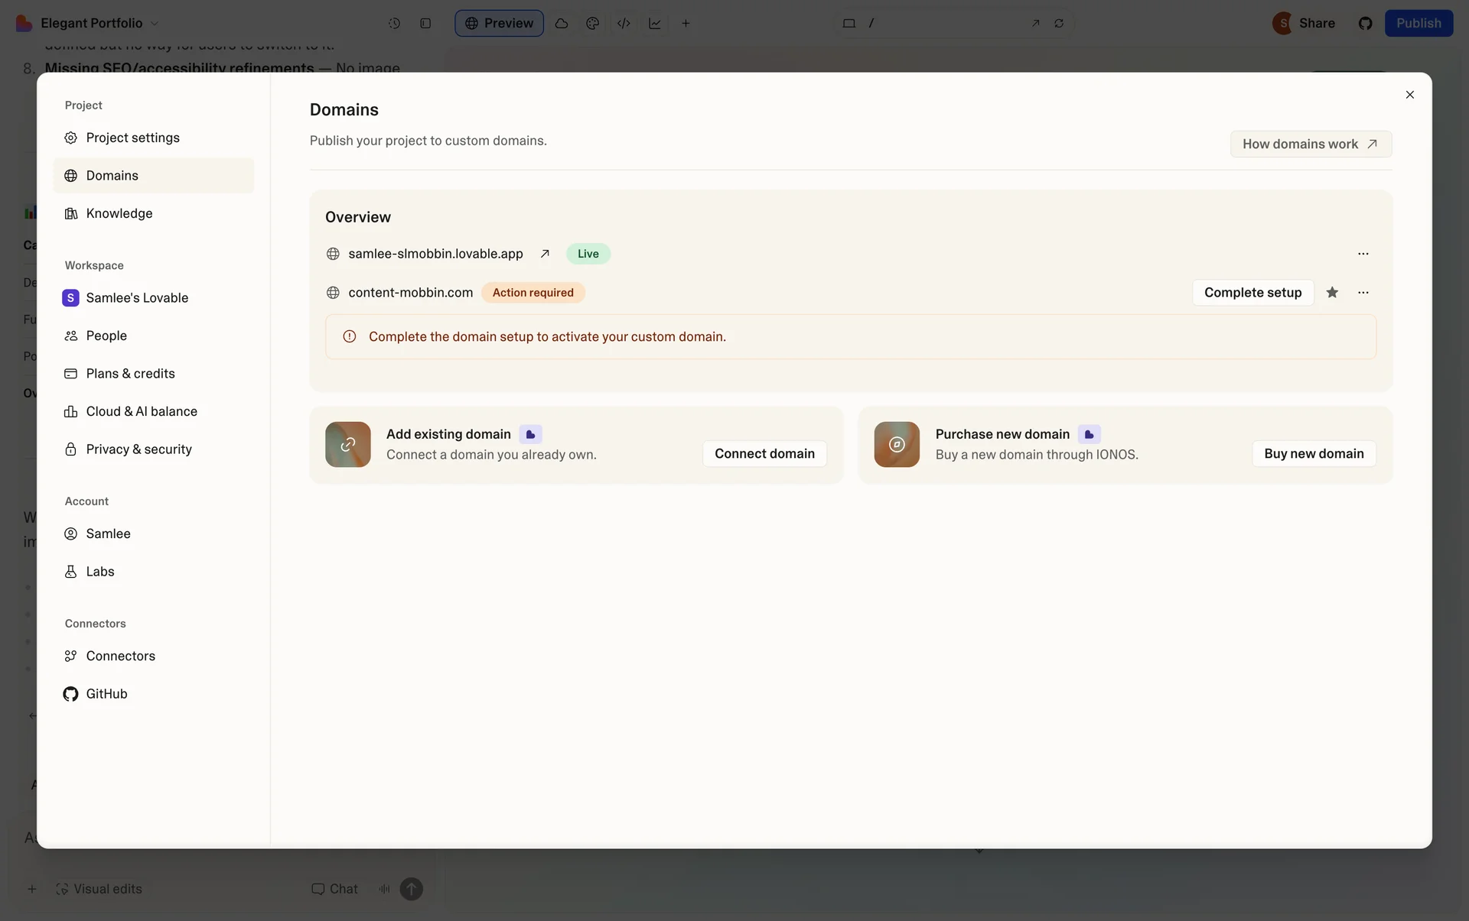Viewport: 1469px width, 921px height.
Task: Click the version history clock icon
Action: [x=394, y=24]
